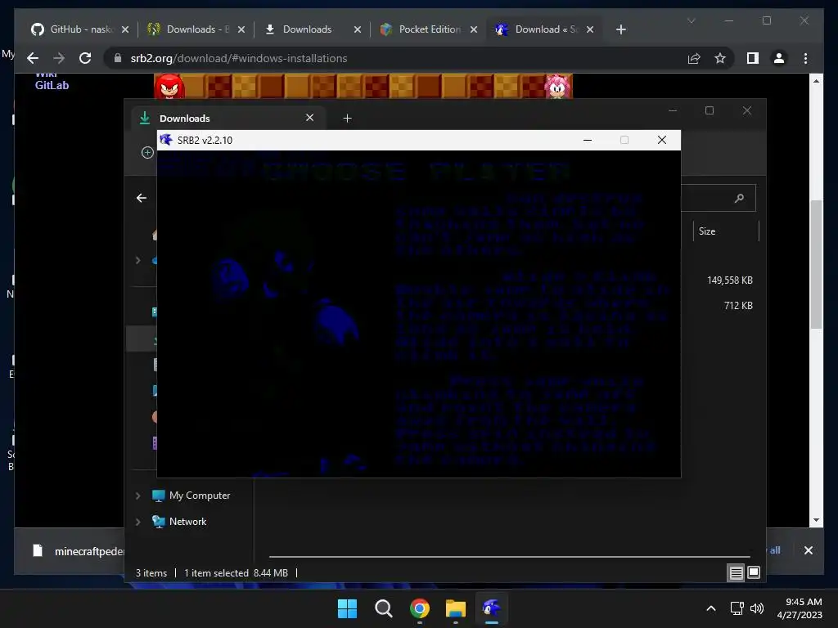This screenshot has height=628, width=838.
Task: Expand the My Computer tree node
Action: (137, 496)
